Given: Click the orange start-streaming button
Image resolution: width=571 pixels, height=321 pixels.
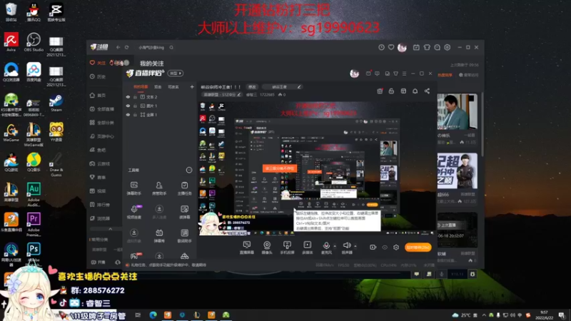Looking at the screenshot, I should tap(418, 248).
